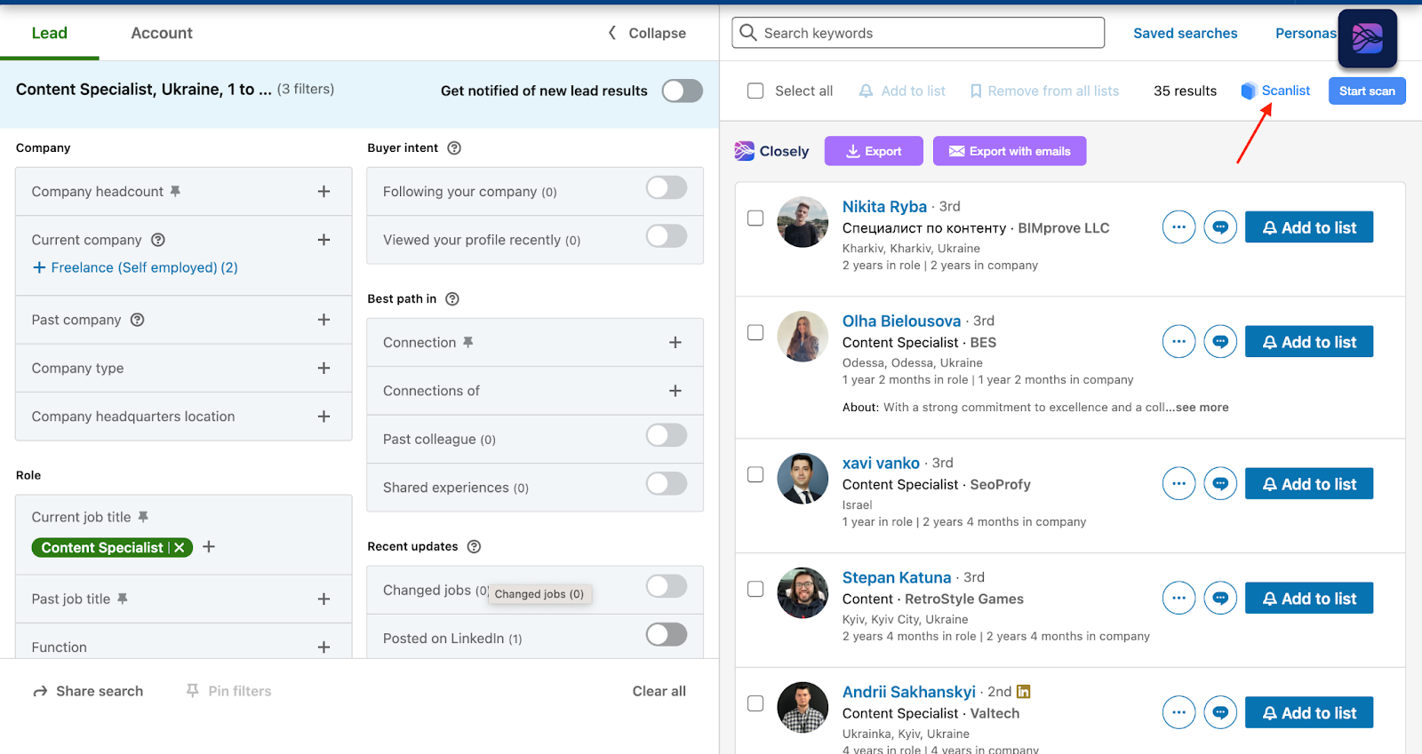
Task: Open help icon next to Best path in
Action: click(x=452, y=299)
